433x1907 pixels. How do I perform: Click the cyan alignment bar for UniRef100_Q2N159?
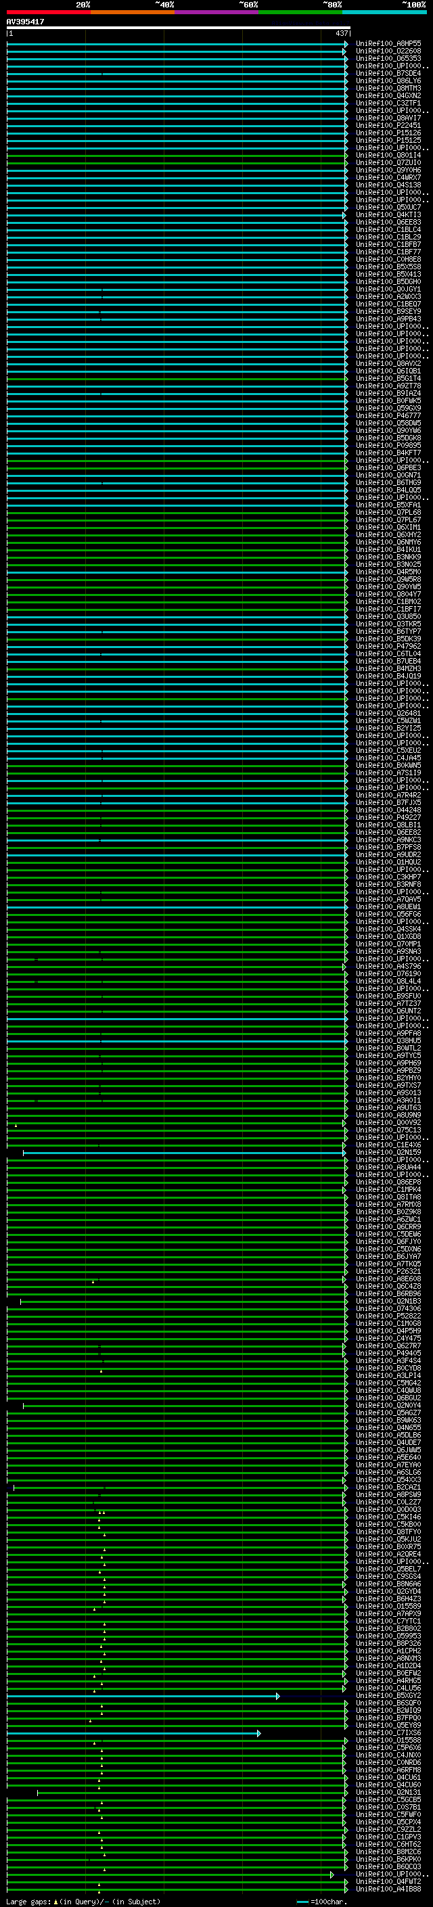click(184, 1153)
